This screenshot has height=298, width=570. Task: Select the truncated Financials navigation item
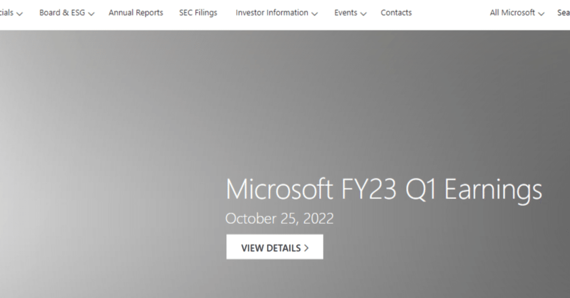[7, 12]
